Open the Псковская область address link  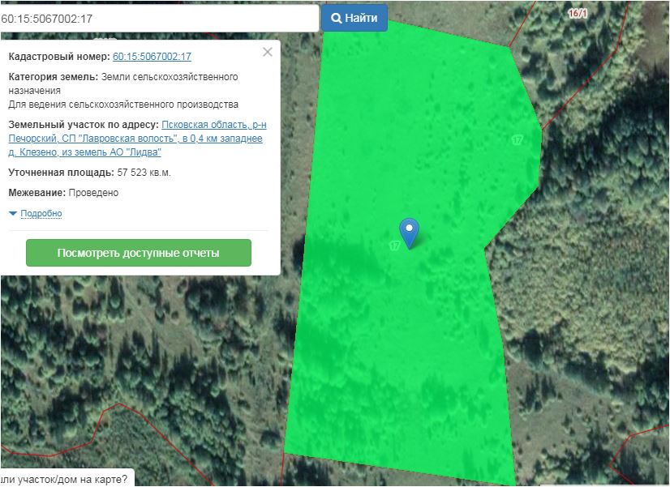tap(137, 139)
